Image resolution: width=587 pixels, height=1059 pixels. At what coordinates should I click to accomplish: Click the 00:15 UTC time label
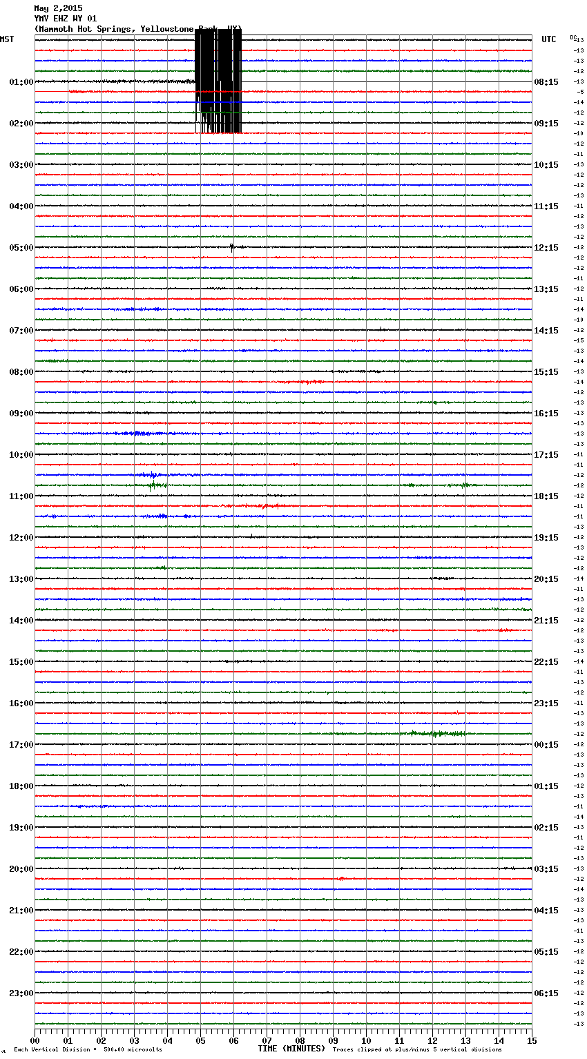546,745
